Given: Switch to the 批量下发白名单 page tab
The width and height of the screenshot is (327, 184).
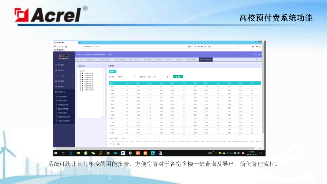Looking at the screenshot, I should (x=134, y=60).
